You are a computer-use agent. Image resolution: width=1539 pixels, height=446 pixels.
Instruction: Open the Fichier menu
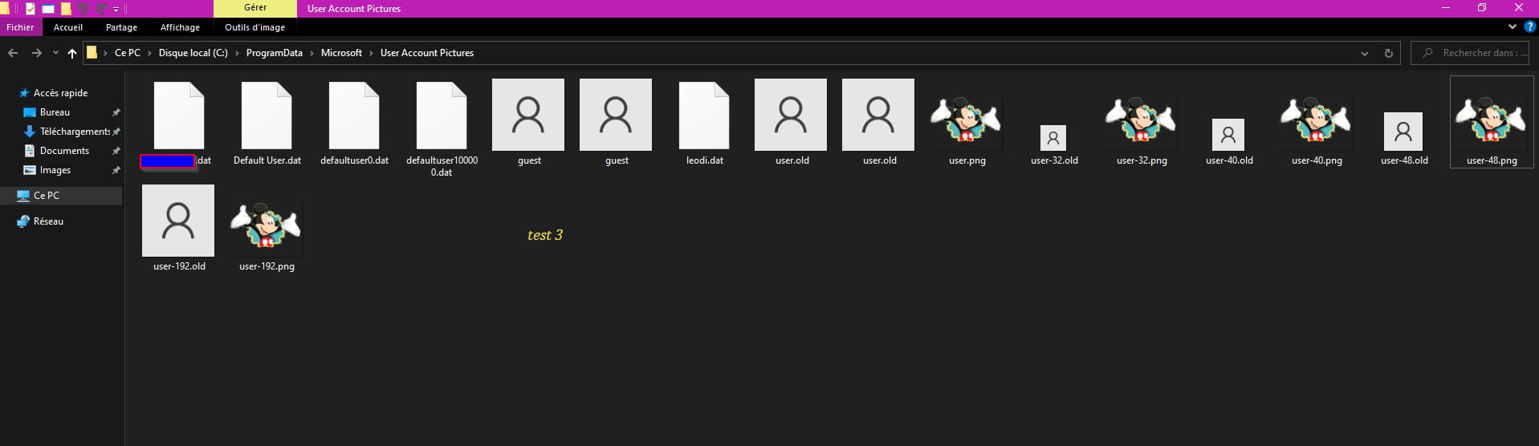coord(20,27)
